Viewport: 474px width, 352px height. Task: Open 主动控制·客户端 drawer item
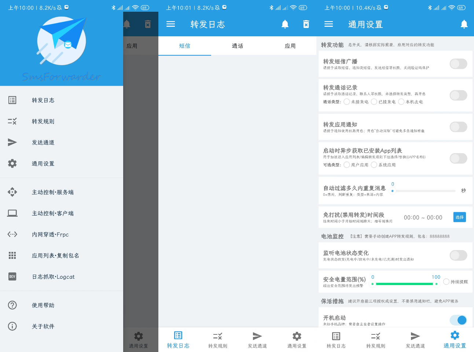click(62, 213)
